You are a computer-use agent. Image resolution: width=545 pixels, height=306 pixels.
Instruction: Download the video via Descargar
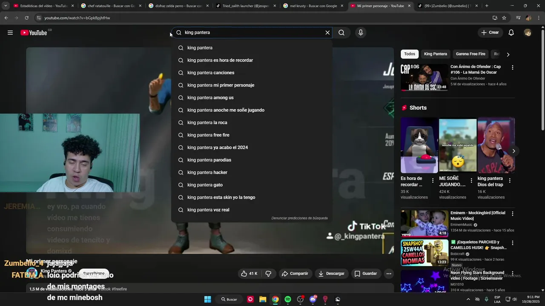(x=332, y=274)
